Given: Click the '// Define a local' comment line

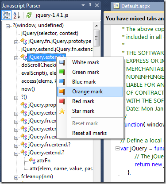Looking at the screenshot, I should tap(143, 141).
